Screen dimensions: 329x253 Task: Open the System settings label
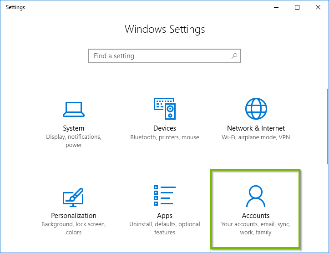click(x=73, y=128)
